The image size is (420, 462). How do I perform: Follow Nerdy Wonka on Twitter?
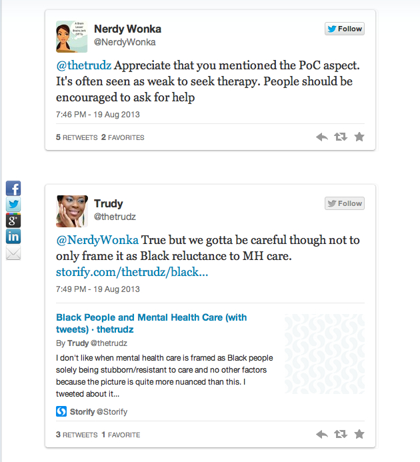click(344, 29)
